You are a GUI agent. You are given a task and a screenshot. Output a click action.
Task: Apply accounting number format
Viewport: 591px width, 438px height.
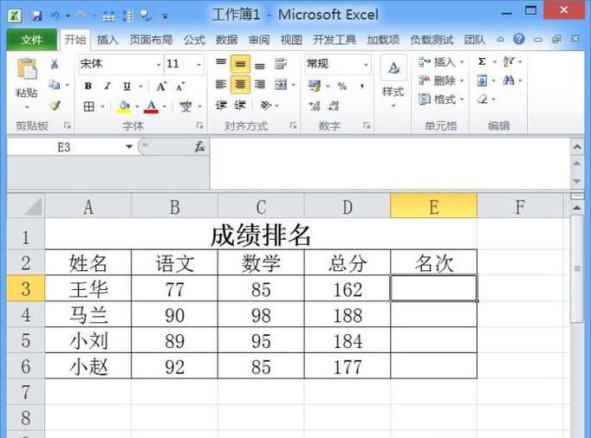pos(315,86)
